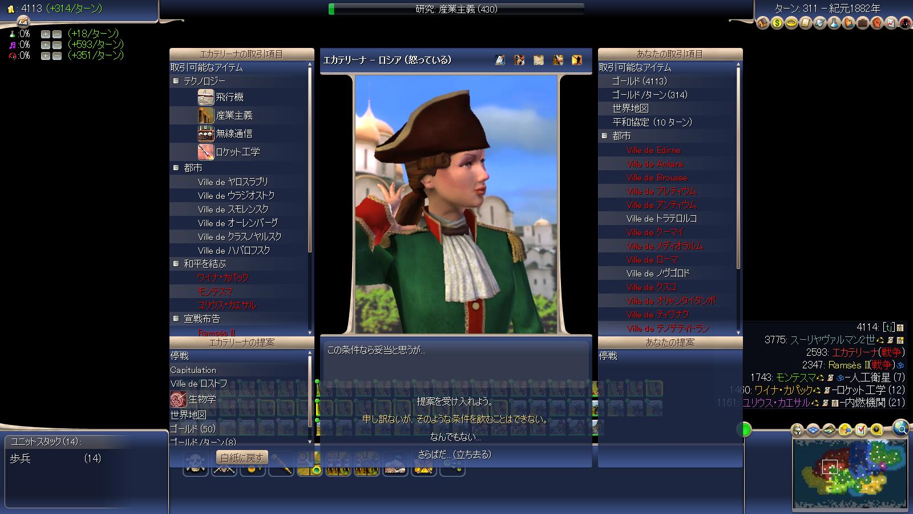Increase the espionage rate with plus
This screenshot has height=514, width=913.
[x=46, y=56]
